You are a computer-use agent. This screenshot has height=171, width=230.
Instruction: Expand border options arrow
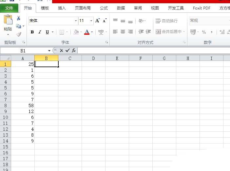click(x=67, y=32)
